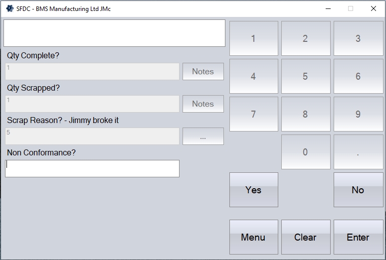Answer Yes to Non Conformance
This screenshot has width=386, height=260.
pos(253,190)
